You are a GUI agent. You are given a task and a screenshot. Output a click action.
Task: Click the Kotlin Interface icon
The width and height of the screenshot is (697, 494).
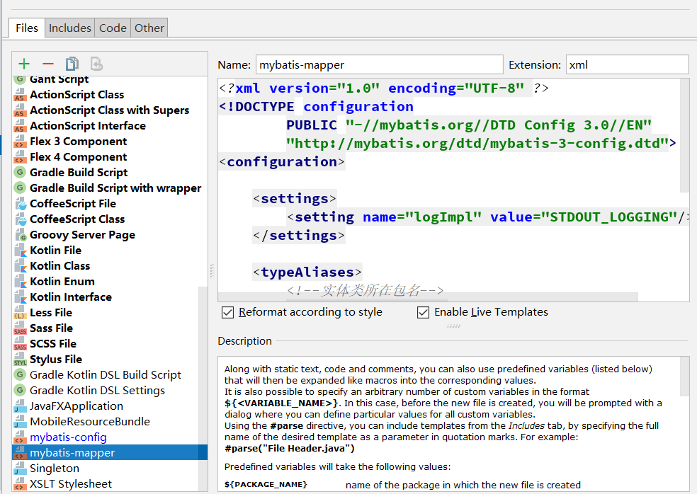point(20,297)
